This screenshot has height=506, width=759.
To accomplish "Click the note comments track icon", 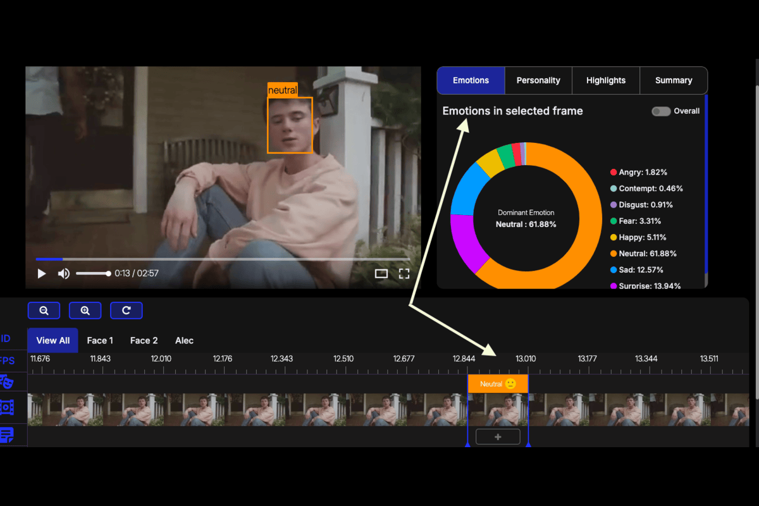I will (x=7, y=435).
